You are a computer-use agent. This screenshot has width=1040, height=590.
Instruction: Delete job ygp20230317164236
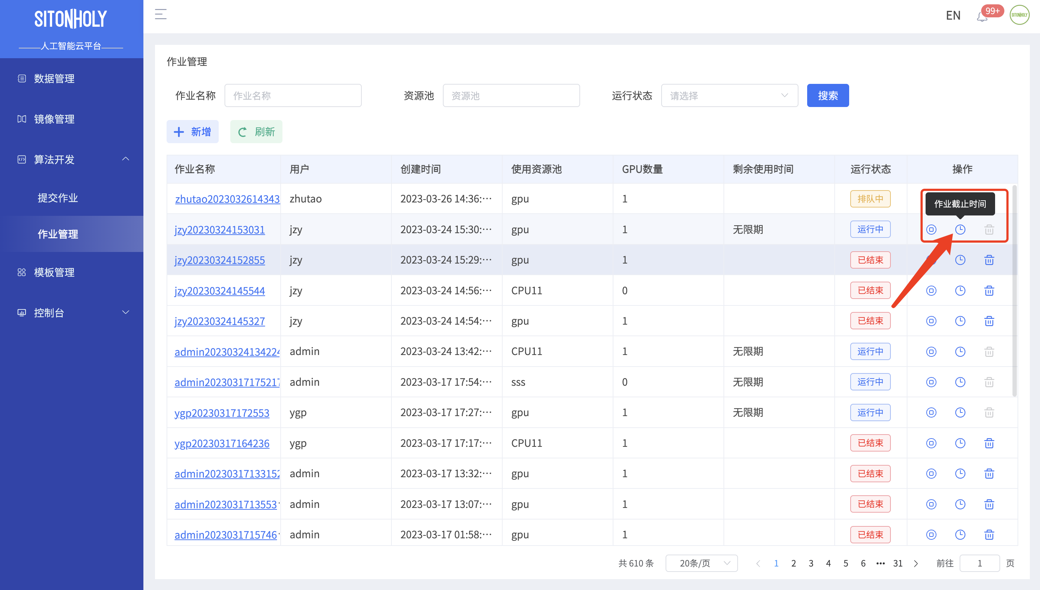[989, 443]
